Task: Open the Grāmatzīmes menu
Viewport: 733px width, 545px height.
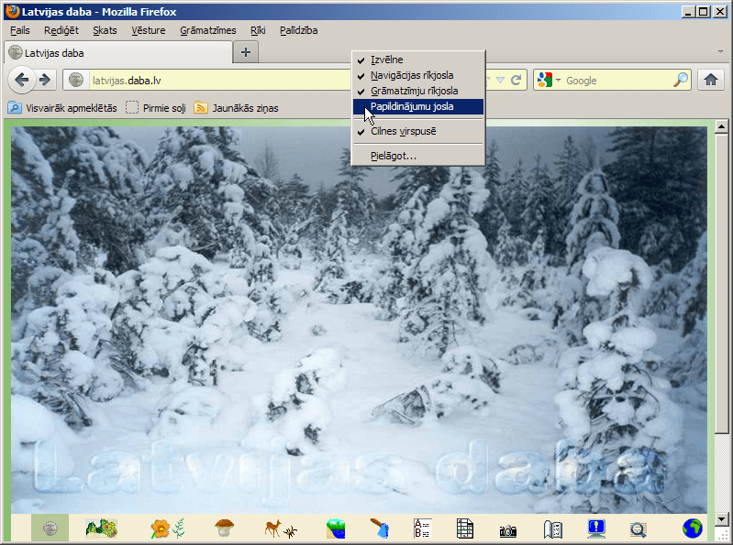Action: click(x=208, y=30)
